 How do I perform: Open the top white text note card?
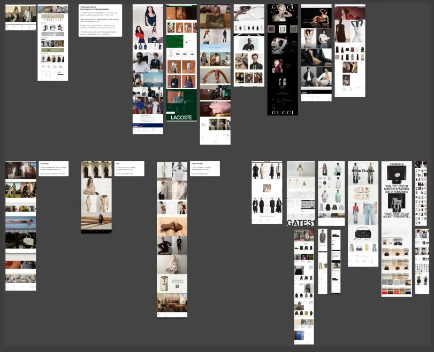100,21
